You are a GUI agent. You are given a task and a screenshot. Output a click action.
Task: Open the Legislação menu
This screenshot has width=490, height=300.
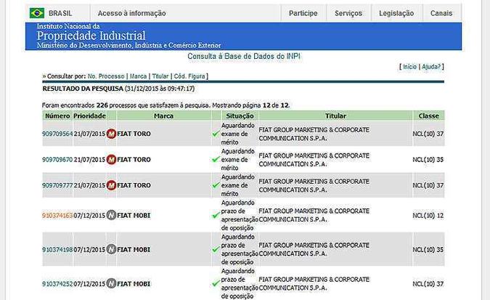396,13
